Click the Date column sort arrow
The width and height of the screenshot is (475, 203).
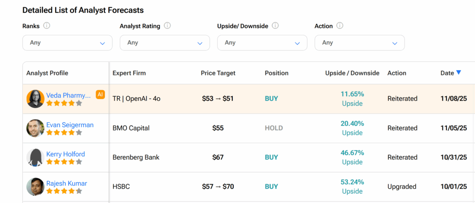click(x=458, y=73)
